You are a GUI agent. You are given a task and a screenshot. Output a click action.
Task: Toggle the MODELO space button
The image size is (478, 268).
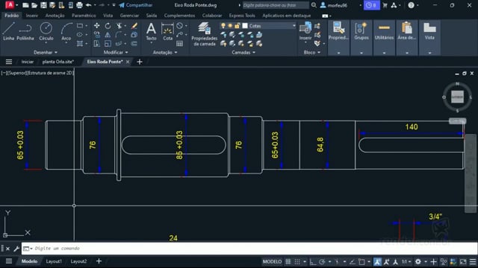[272, 261]
